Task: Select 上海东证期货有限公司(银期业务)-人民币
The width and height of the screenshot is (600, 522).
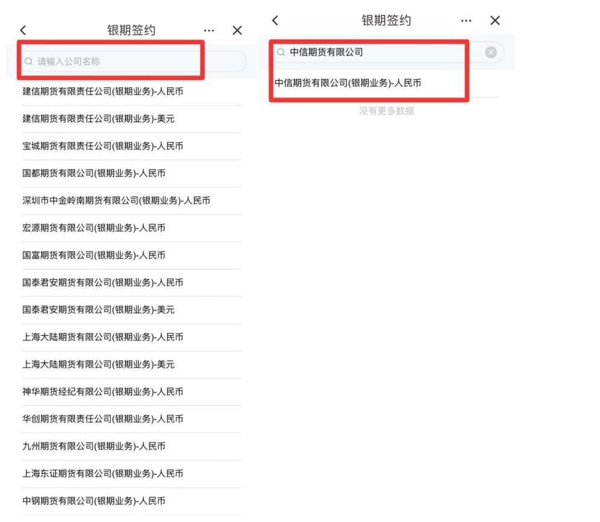Action: (132, 474)
